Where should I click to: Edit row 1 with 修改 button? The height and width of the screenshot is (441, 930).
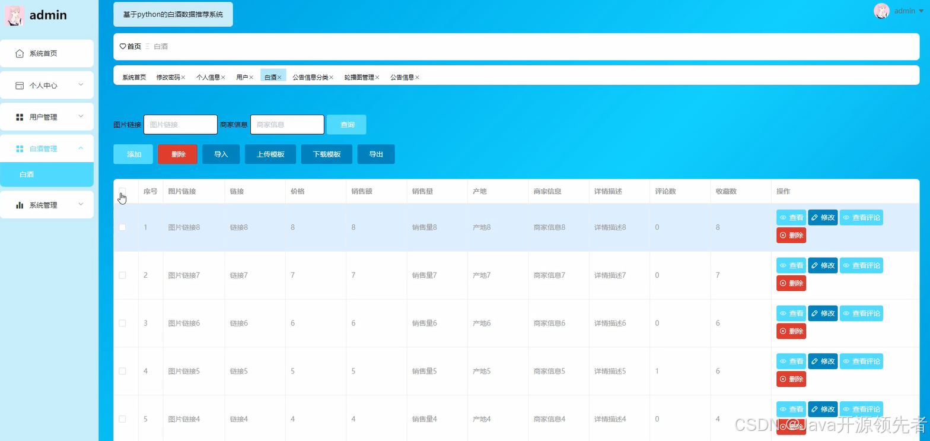823,218
